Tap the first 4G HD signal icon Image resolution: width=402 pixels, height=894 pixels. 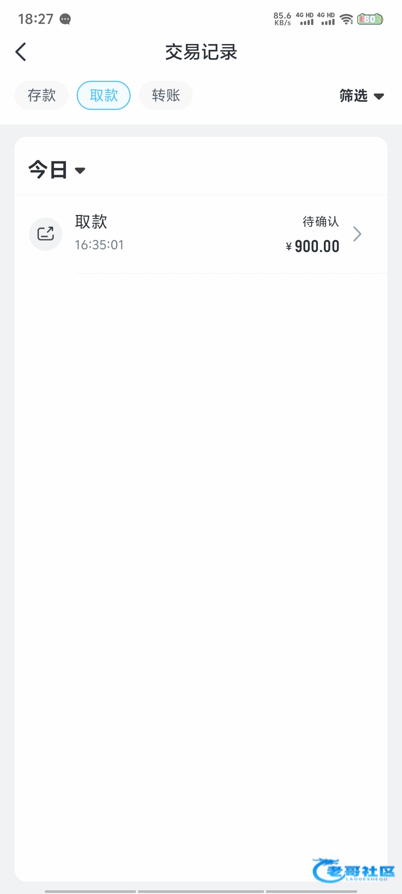pos(305,19)
